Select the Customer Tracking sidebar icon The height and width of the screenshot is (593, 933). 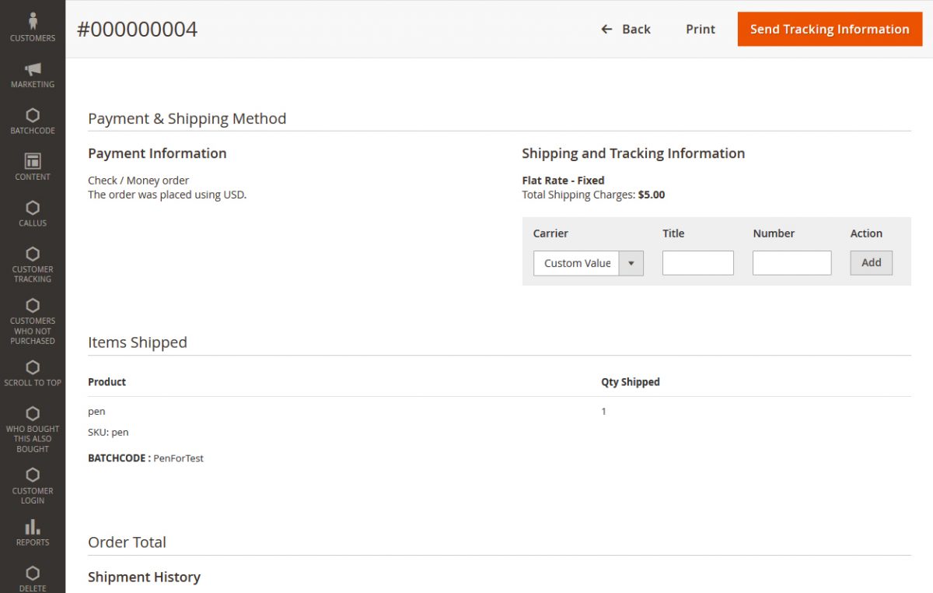32,263
